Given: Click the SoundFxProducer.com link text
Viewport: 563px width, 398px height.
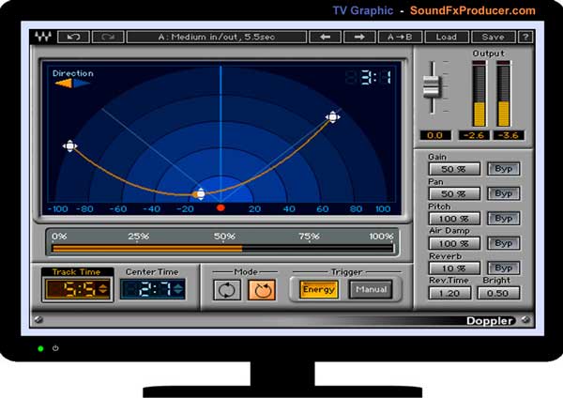Looking at the screenshot, I should point(473,10).
